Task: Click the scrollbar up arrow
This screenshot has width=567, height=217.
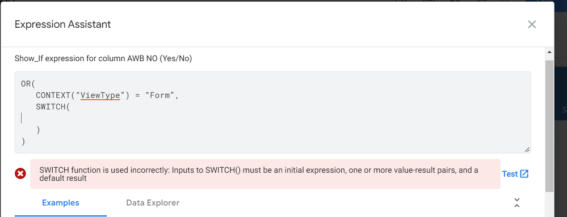Action: tap(549, 52)
